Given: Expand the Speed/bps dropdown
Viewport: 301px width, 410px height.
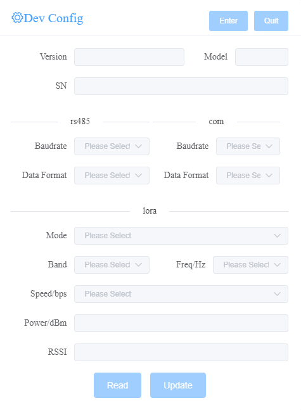Looking at the screenshot, I should [181, 294].
